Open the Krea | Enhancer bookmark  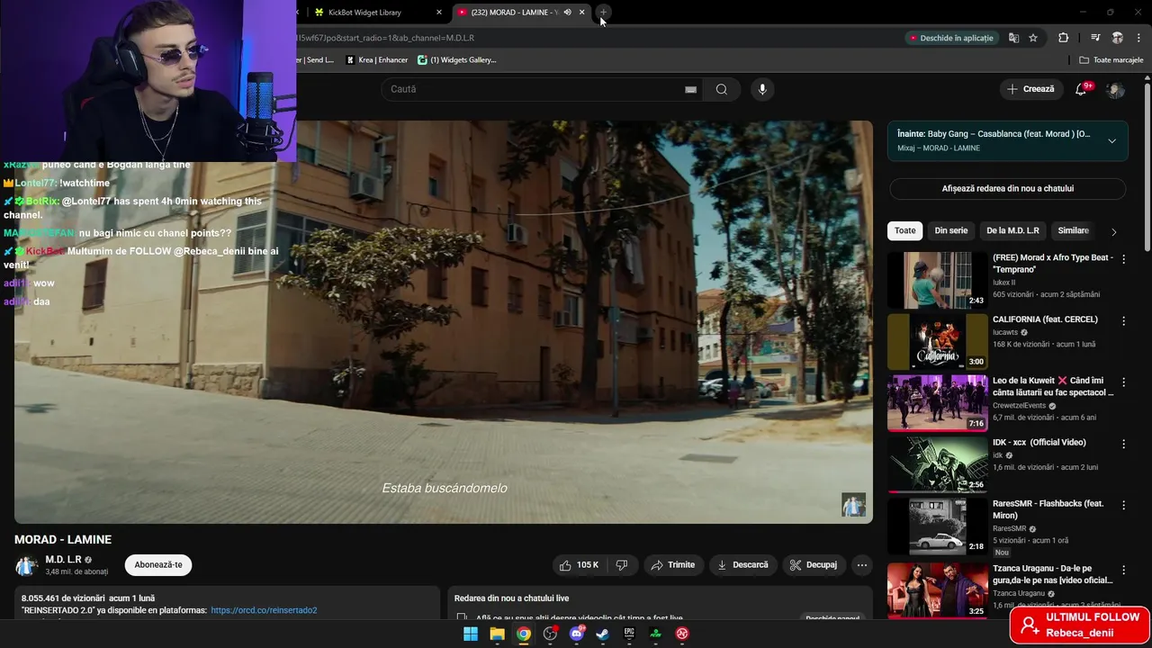click(377, 60)
